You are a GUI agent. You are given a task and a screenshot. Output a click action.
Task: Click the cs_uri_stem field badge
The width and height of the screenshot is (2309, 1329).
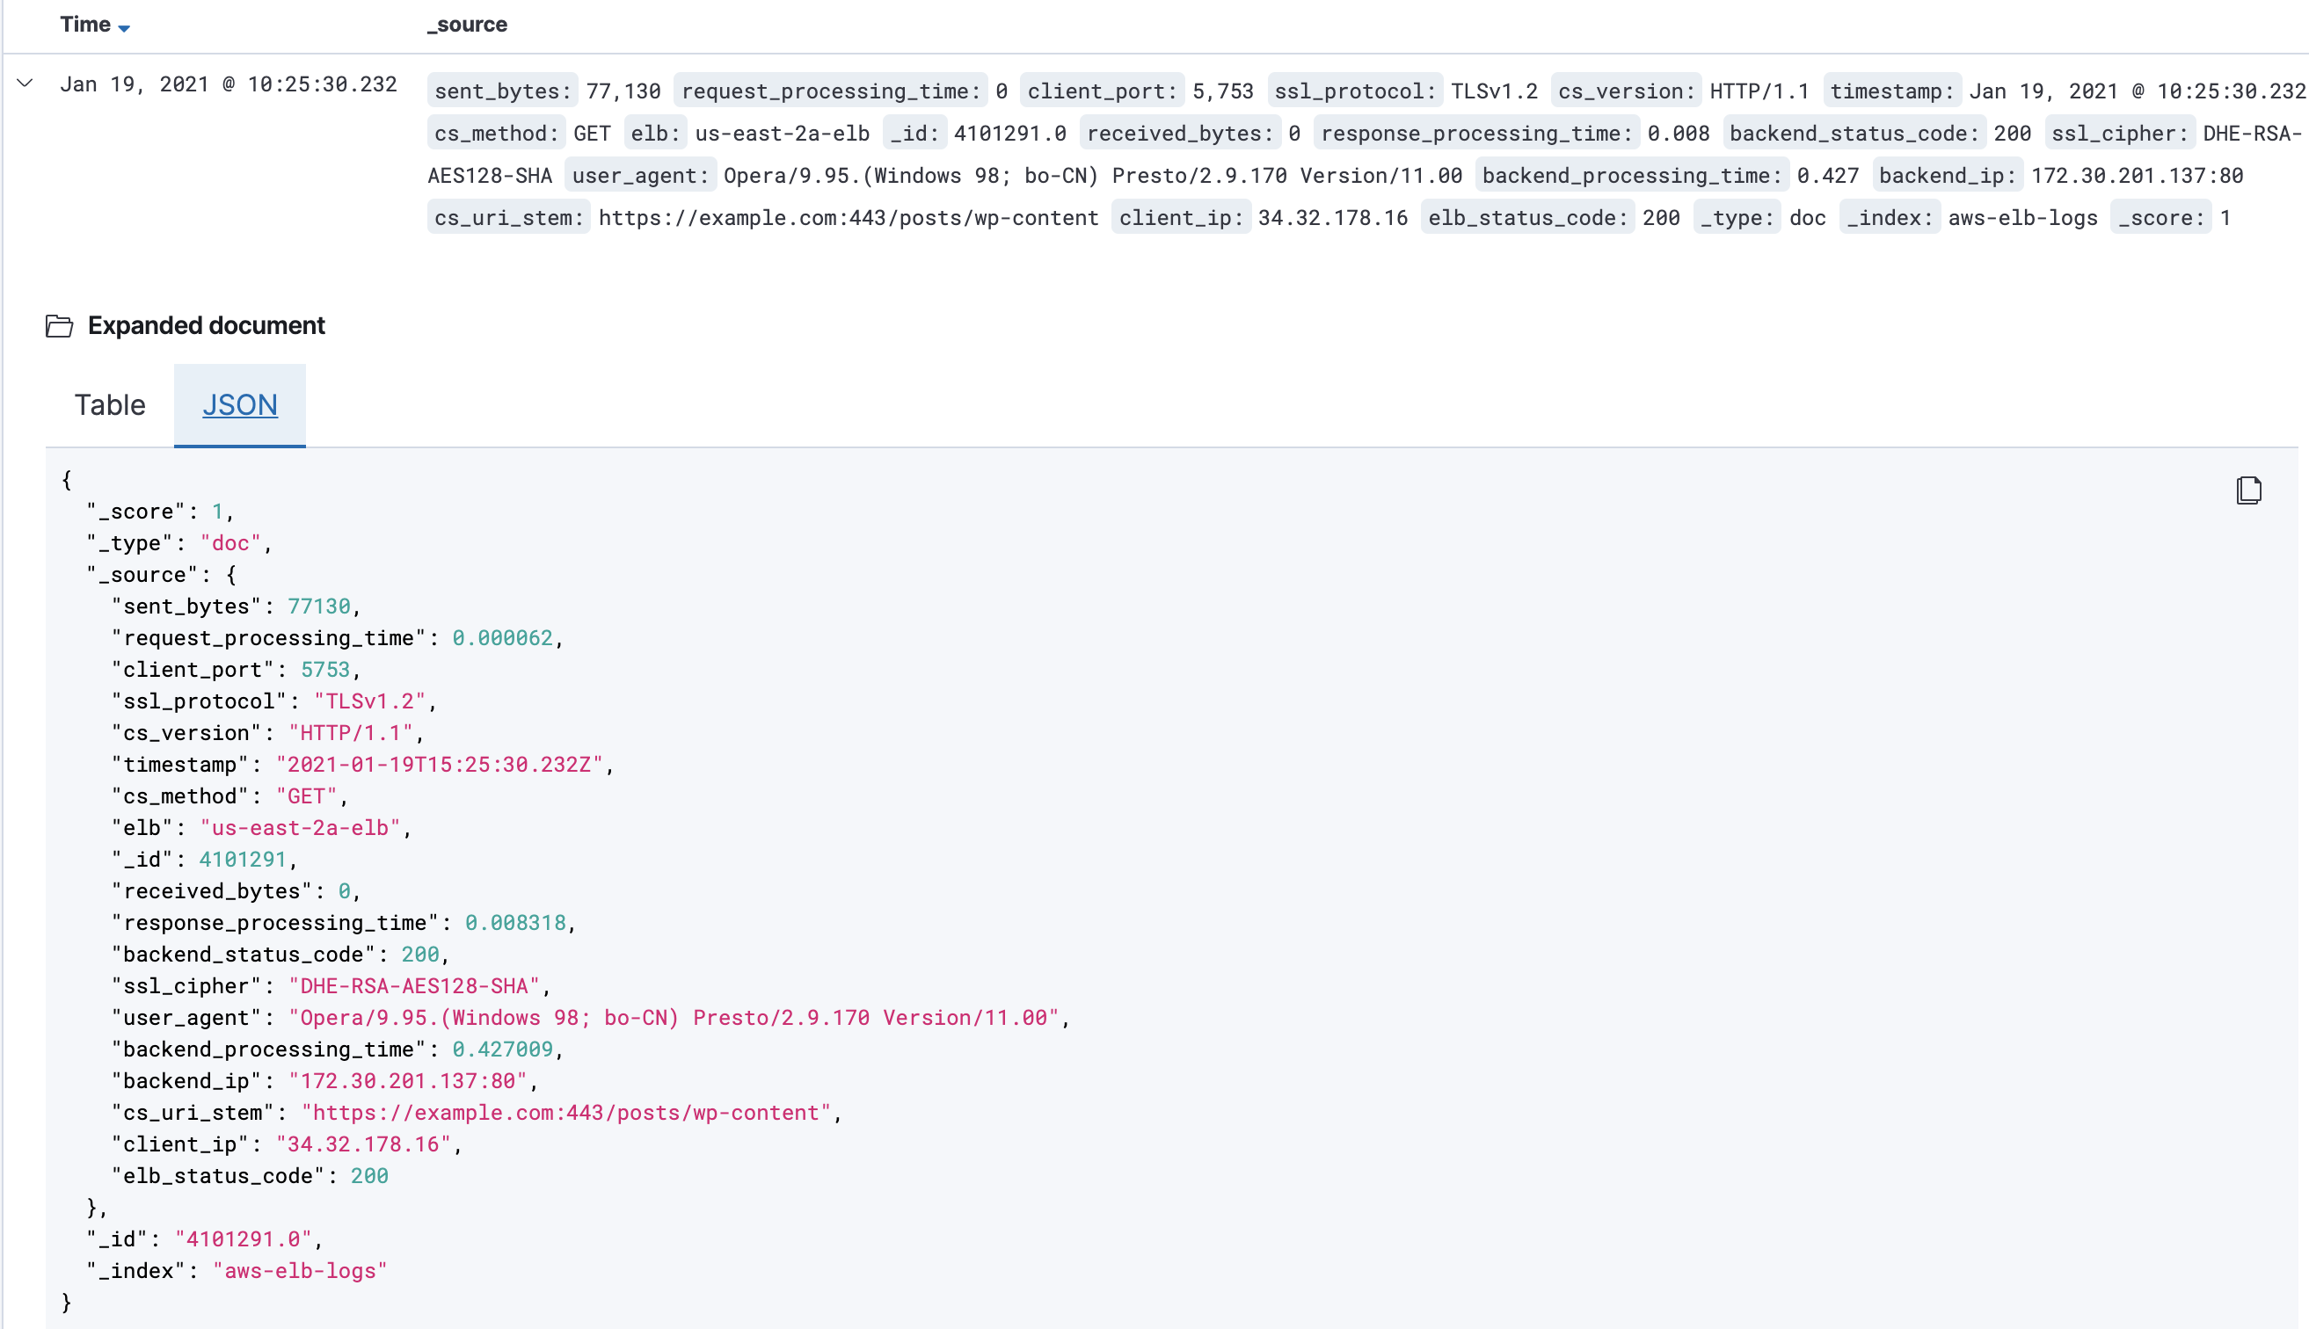508,218
